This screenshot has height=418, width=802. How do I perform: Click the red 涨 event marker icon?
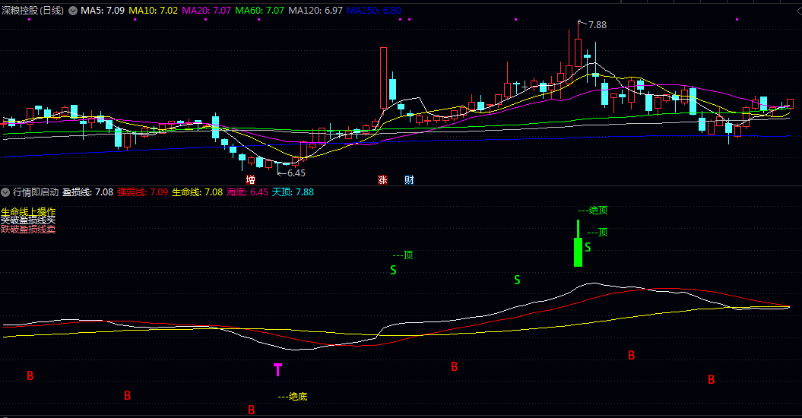click(383, 180)
